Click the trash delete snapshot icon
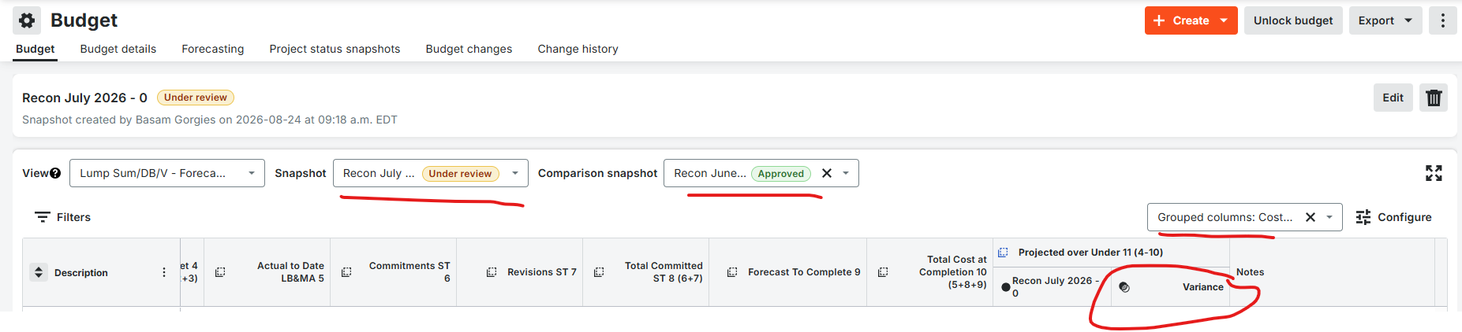1462x332 pixels. [1434, 98]
